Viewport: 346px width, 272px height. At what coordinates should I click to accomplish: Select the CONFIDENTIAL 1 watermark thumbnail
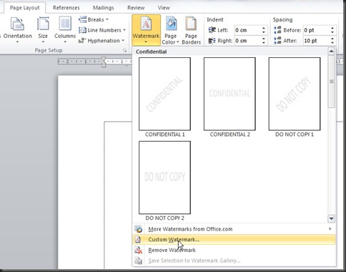coord(164,94)
